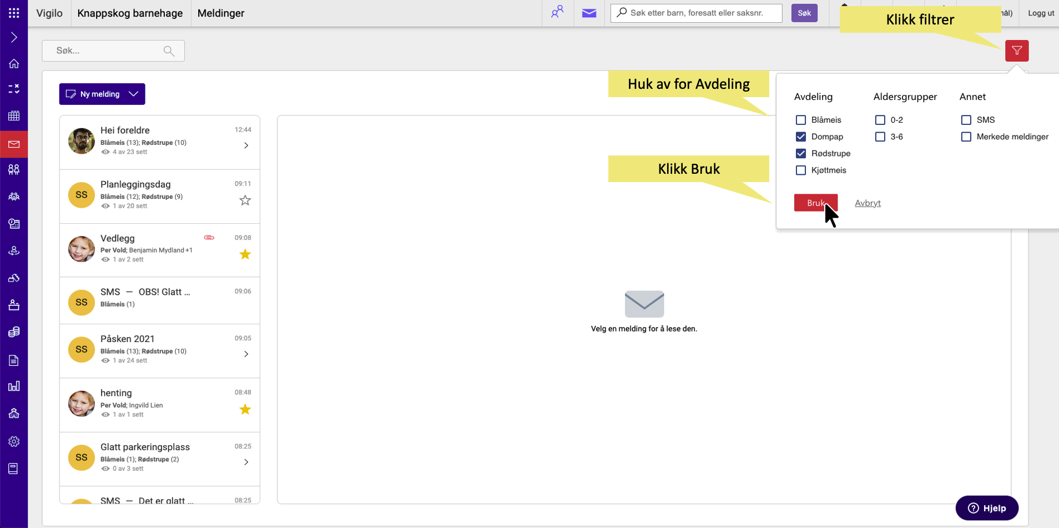This screenshot has height=528, width=1059.
Task: Click the Bruk button
Action: pos(815,203)
